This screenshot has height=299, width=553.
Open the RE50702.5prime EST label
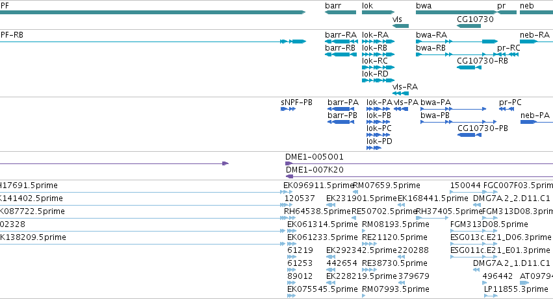click(x=385, y=211)
